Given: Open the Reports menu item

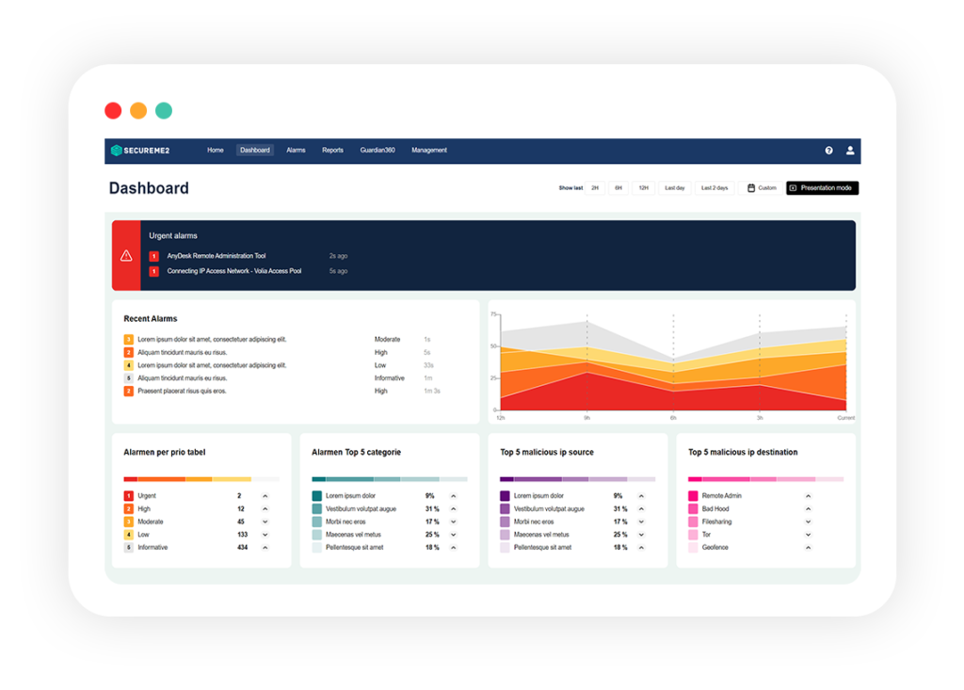Looking at the screenshot, I should 332,150.
